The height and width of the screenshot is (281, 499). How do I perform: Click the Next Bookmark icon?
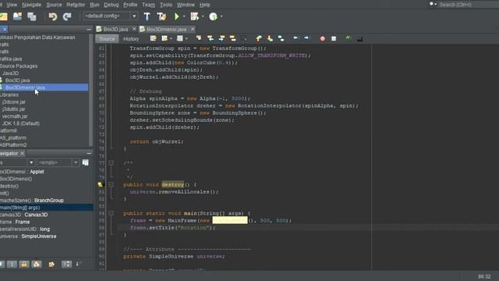[270, 38]
